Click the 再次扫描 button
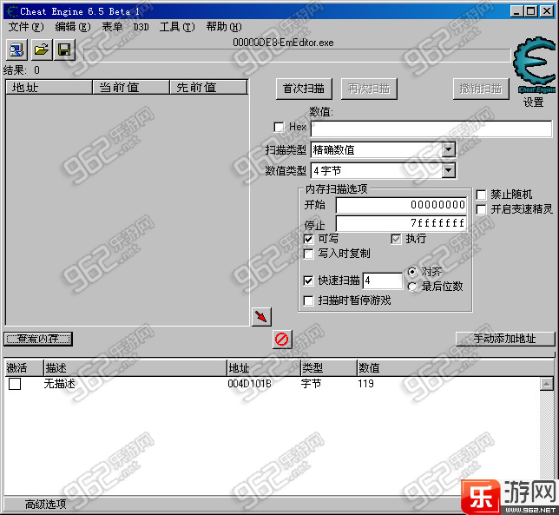Screen dimensions: 559x515 [x=369, y=89]
